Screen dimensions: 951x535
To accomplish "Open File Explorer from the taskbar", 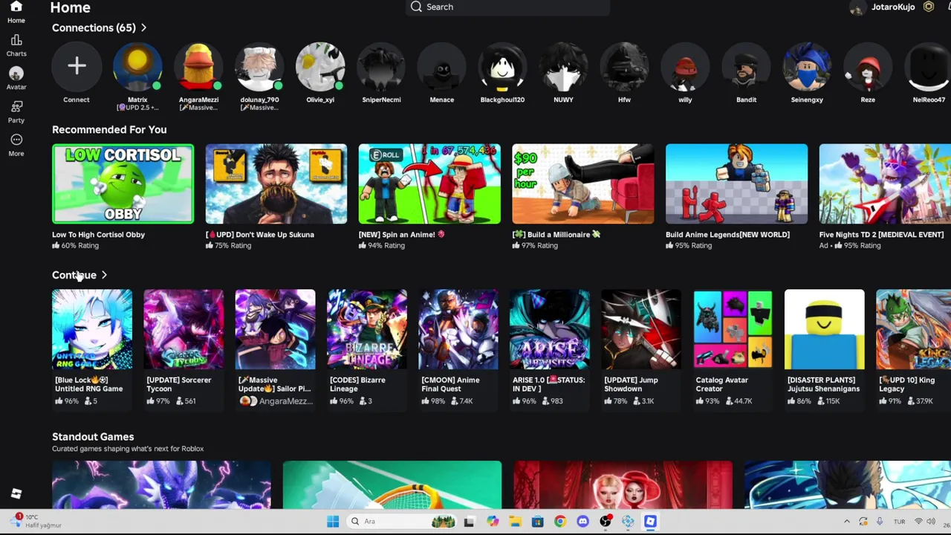I will (515, 522).
